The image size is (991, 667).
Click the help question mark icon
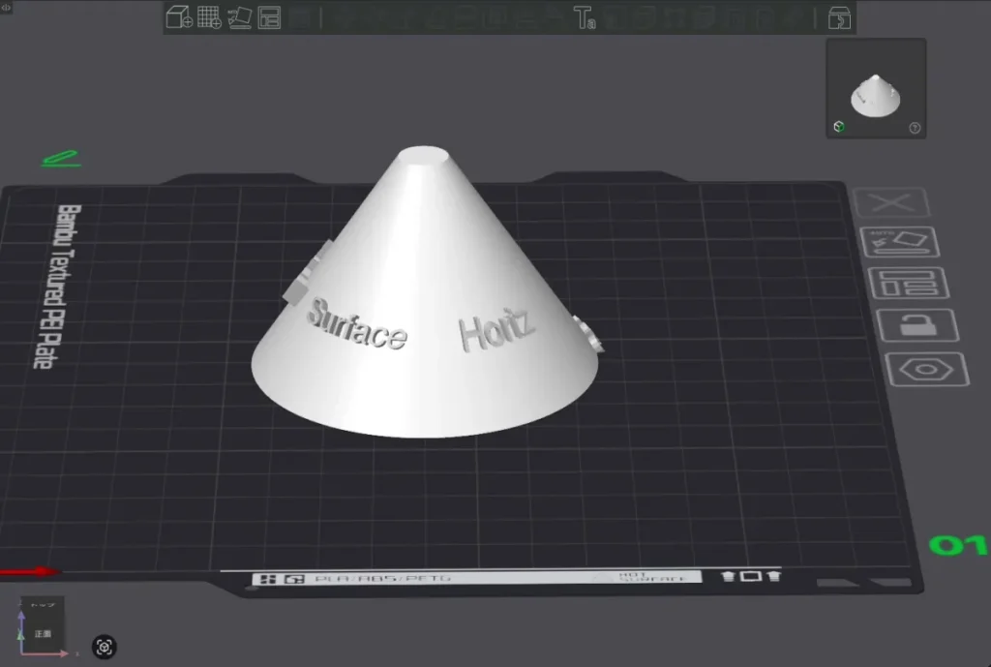pyautogui.click(x=915, y=128)
